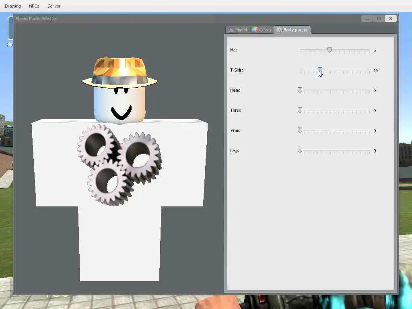Switch to the Model tab
The image size is (412, 309).
238,30
